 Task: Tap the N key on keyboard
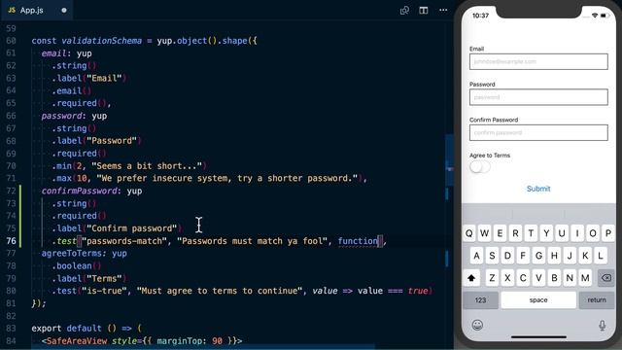[x=570, y=278]
